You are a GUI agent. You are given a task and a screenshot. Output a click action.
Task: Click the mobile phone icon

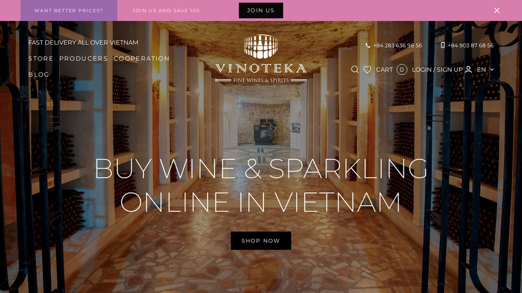coord(442,45)
